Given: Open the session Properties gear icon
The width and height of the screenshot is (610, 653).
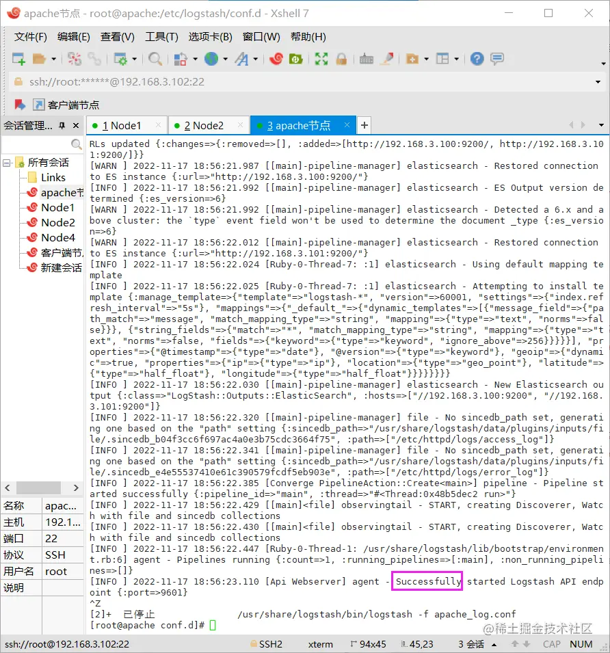Looking at the screenshot, I should tap(120, 59).
